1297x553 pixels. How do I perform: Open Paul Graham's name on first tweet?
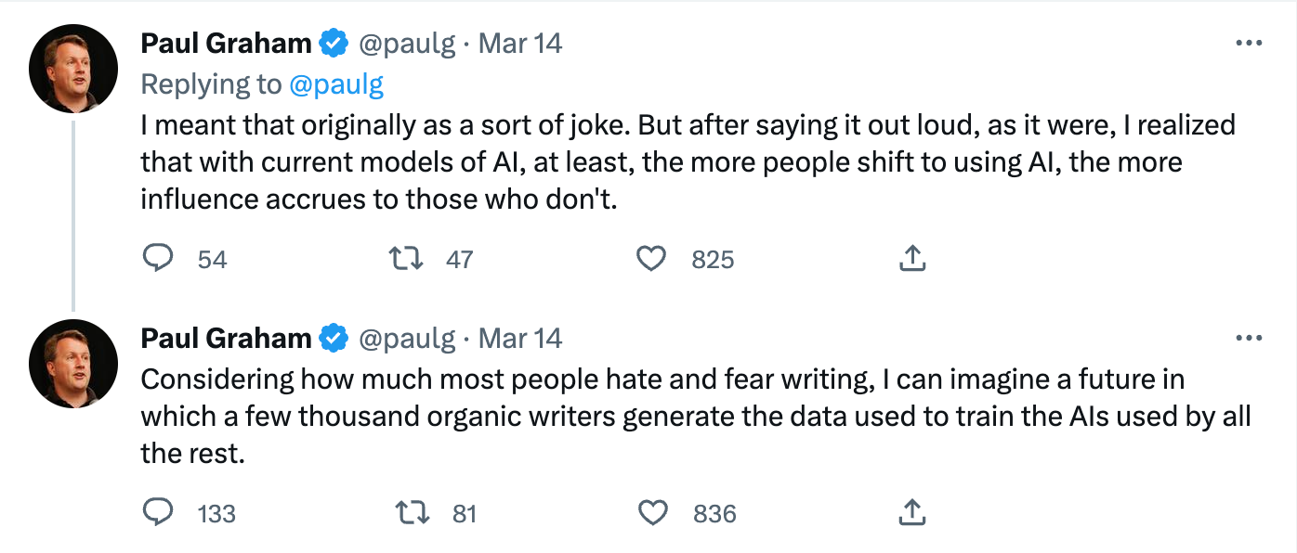click(226, 44)
